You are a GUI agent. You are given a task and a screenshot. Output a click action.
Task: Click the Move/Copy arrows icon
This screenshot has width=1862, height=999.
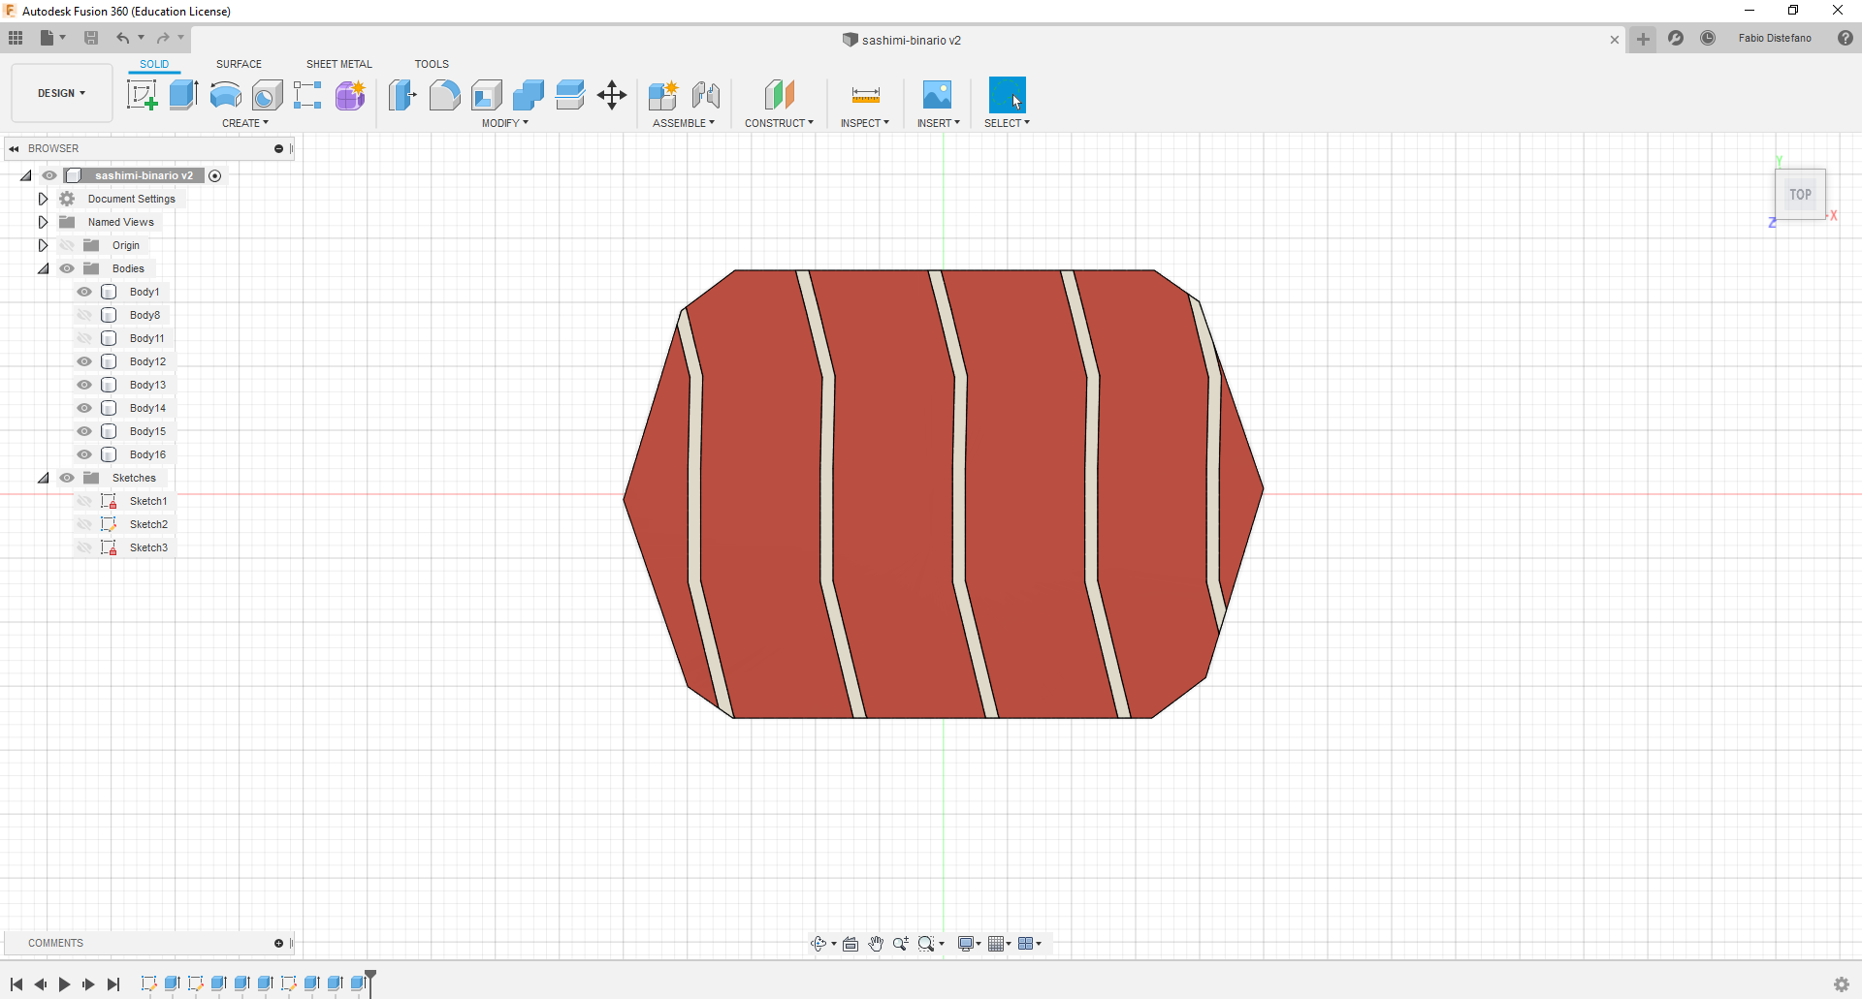[612, 95]
